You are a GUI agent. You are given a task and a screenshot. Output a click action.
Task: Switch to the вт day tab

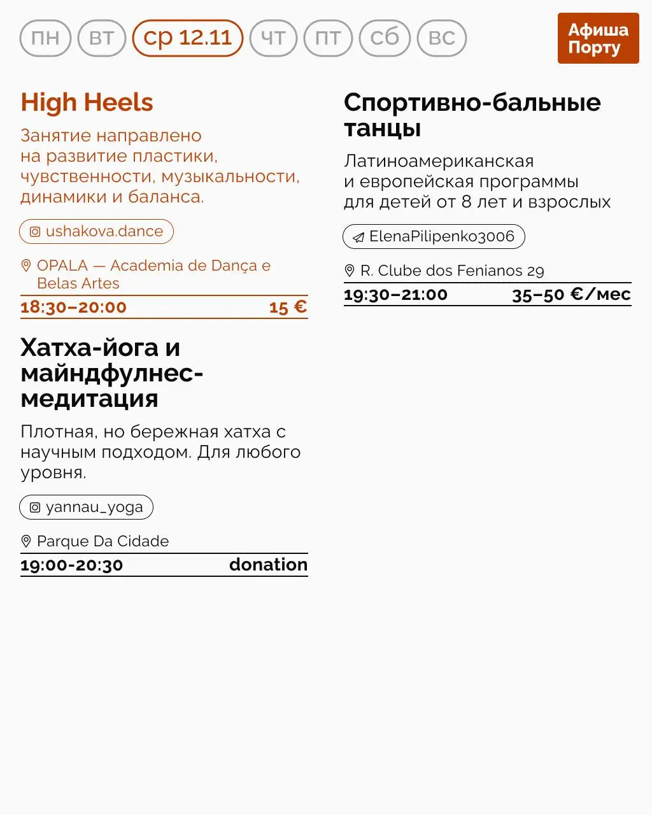pyautogui.click(x=102, y=38)
